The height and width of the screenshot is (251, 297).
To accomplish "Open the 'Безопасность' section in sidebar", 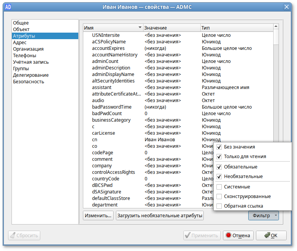I will (x=28, y=81).
